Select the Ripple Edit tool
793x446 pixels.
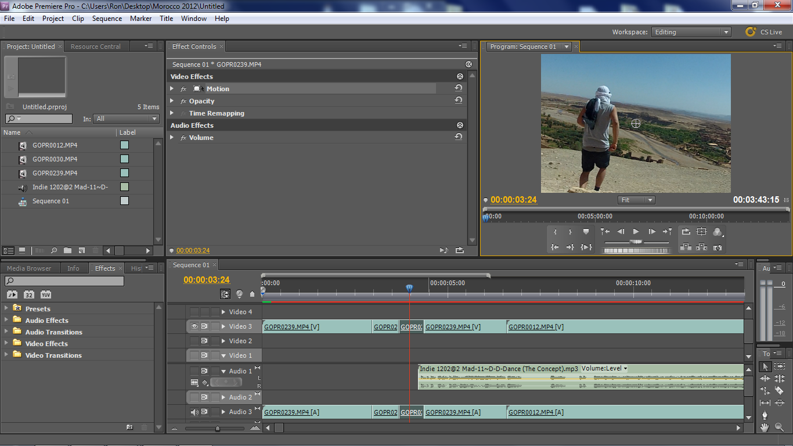point(765,379)
